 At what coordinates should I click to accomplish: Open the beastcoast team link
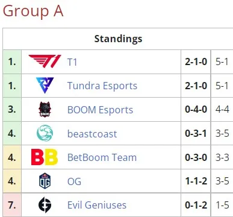92,134
